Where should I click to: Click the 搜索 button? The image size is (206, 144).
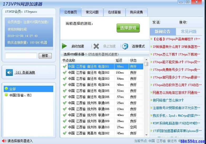(45, 56)
